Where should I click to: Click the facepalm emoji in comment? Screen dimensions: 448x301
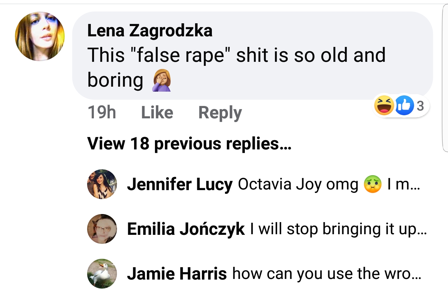point(161,80)
